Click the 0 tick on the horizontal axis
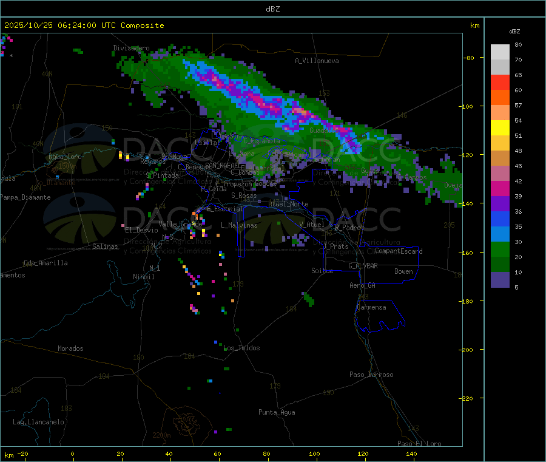The image size is (546, 462). click(x=72, y=454)
